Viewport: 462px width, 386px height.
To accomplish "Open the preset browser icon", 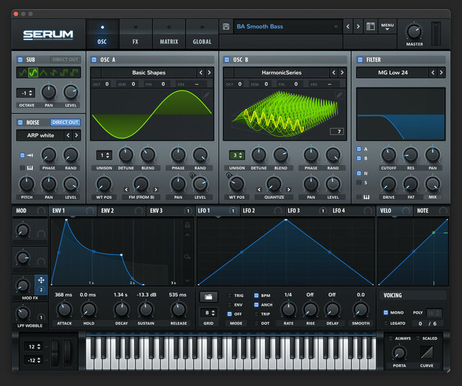I will pyautogui.click(x=371, y=26).
